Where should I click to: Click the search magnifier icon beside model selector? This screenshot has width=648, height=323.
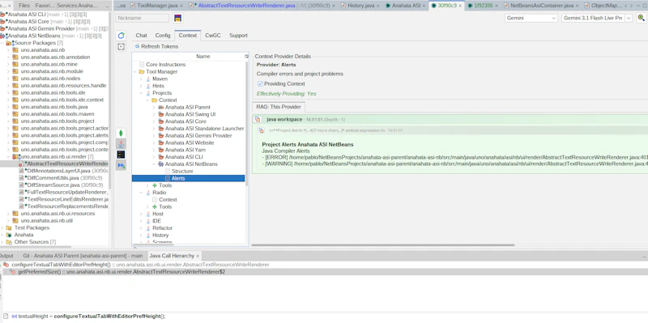point(641,18)
